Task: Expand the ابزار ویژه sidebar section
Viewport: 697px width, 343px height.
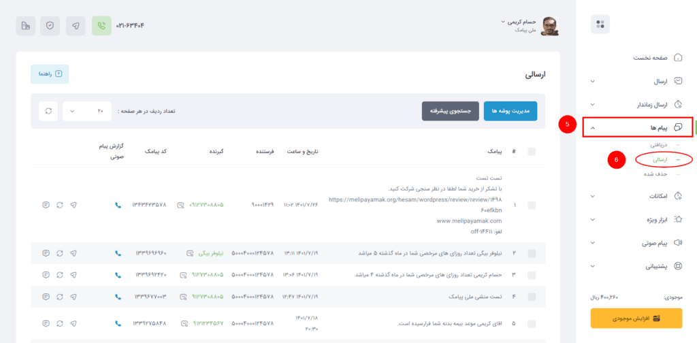Action: pos(636,220)
